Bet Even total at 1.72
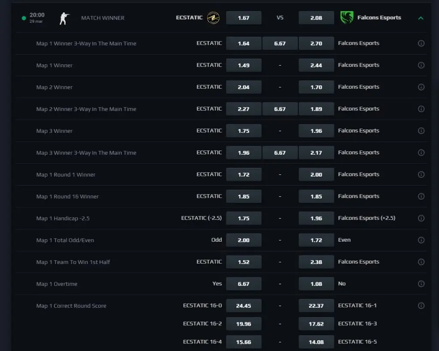Viewport: 439px width, 351px height. 316,240
